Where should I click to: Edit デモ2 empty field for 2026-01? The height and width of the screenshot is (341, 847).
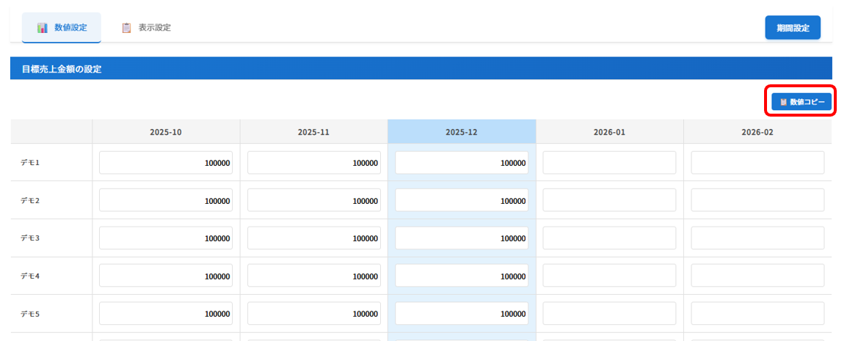click(609, 200)
